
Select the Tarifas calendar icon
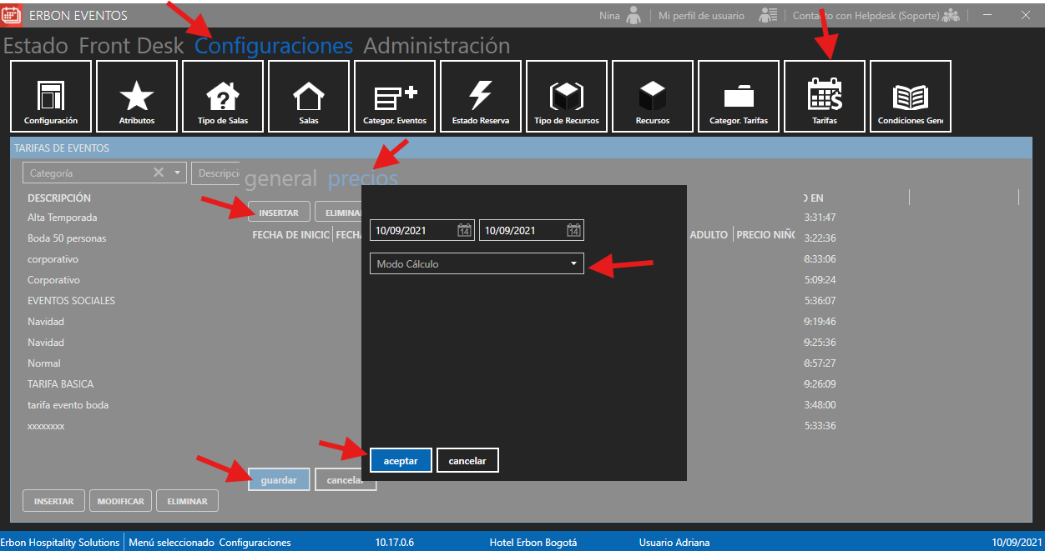[825, 96]
